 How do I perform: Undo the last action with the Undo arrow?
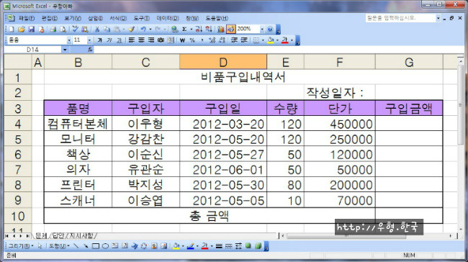(143, 30)
